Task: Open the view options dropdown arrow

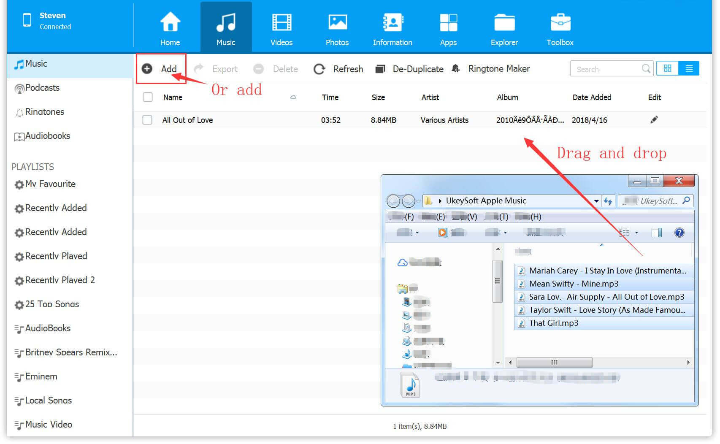Action: coord(636,233)
